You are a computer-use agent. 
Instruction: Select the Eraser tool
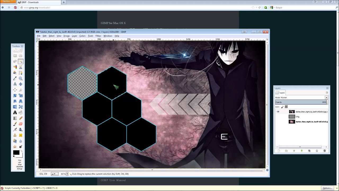point(21,124)
